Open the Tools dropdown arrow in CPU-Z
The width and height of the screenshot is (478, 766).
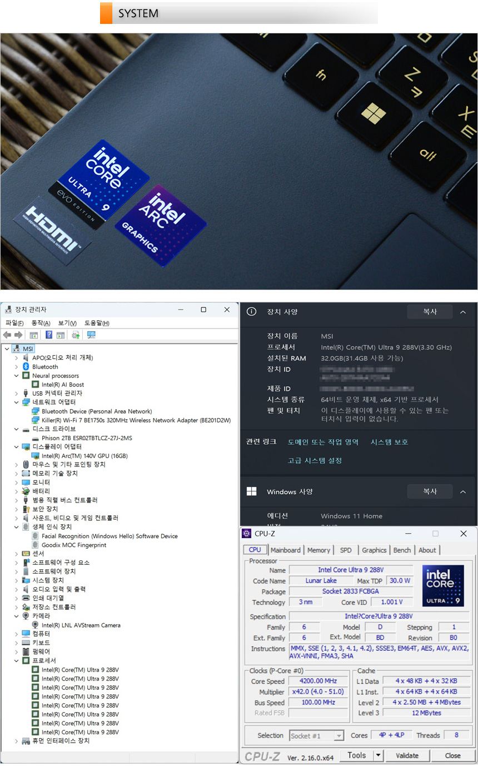(378, 755)
